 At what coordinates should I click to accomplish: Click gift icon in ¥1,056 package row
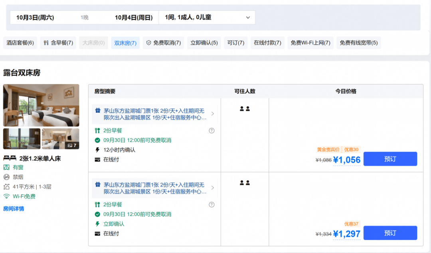click(x=98, y=111)
